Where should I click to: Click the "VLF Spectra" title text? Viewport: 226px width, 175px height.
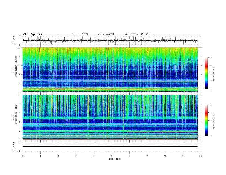32,34
